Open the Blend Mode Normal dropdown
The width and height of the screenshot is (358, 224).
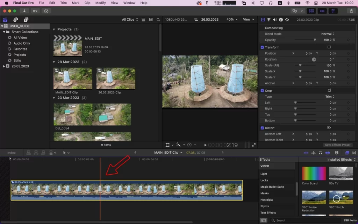click(328, 34)
